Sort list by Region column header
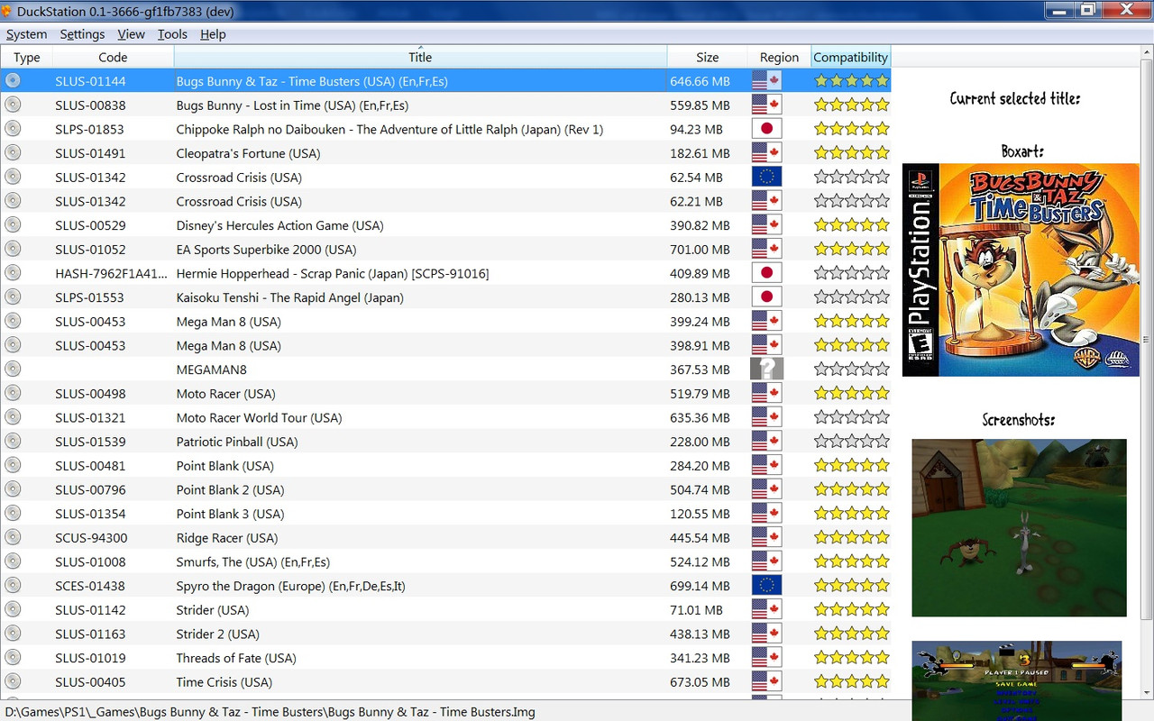1154x721 pixels. pyautogui.click(x=779, y=57)
